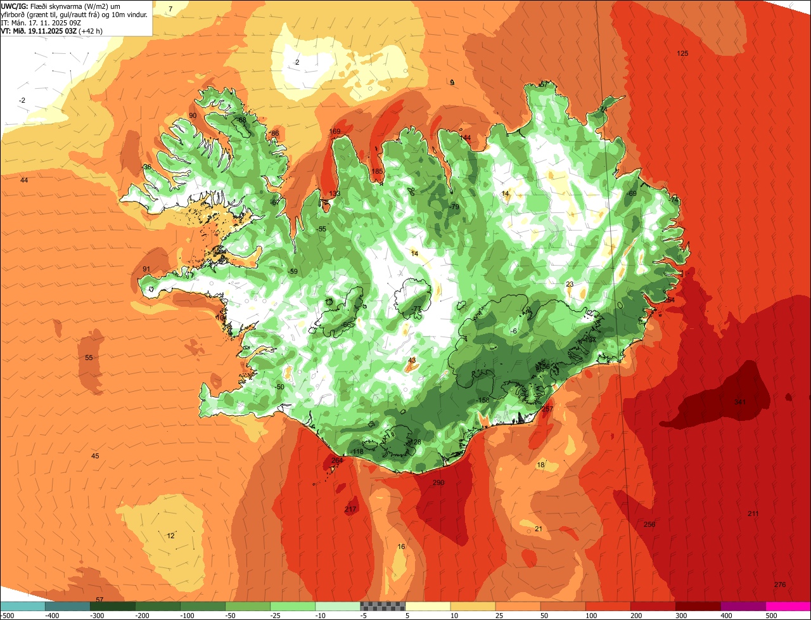Click the -77 value label
The image size is (811, 620).
click(416, 309)
